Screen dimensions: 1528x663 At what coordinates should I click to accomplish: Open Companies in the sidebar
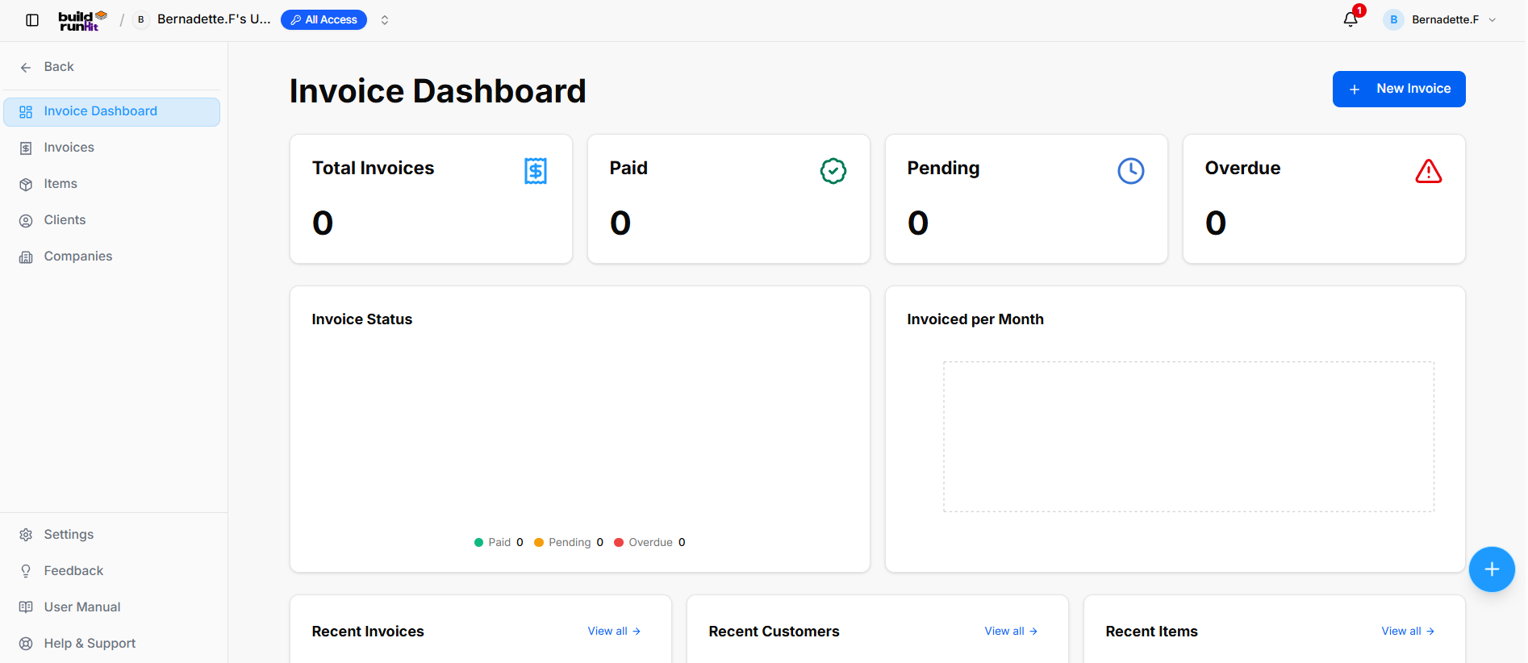pos(111,256)
